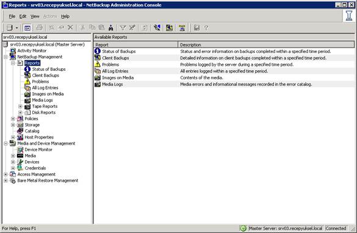
Task: Select the Device Monitor tree item
Action: (38, 149)
